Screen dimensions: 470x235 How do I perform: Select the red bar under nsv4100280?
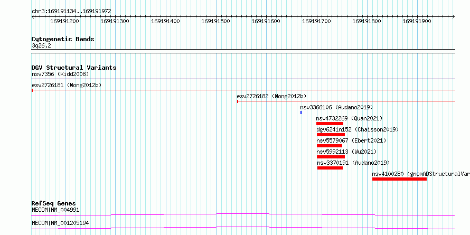click(400, 179)
